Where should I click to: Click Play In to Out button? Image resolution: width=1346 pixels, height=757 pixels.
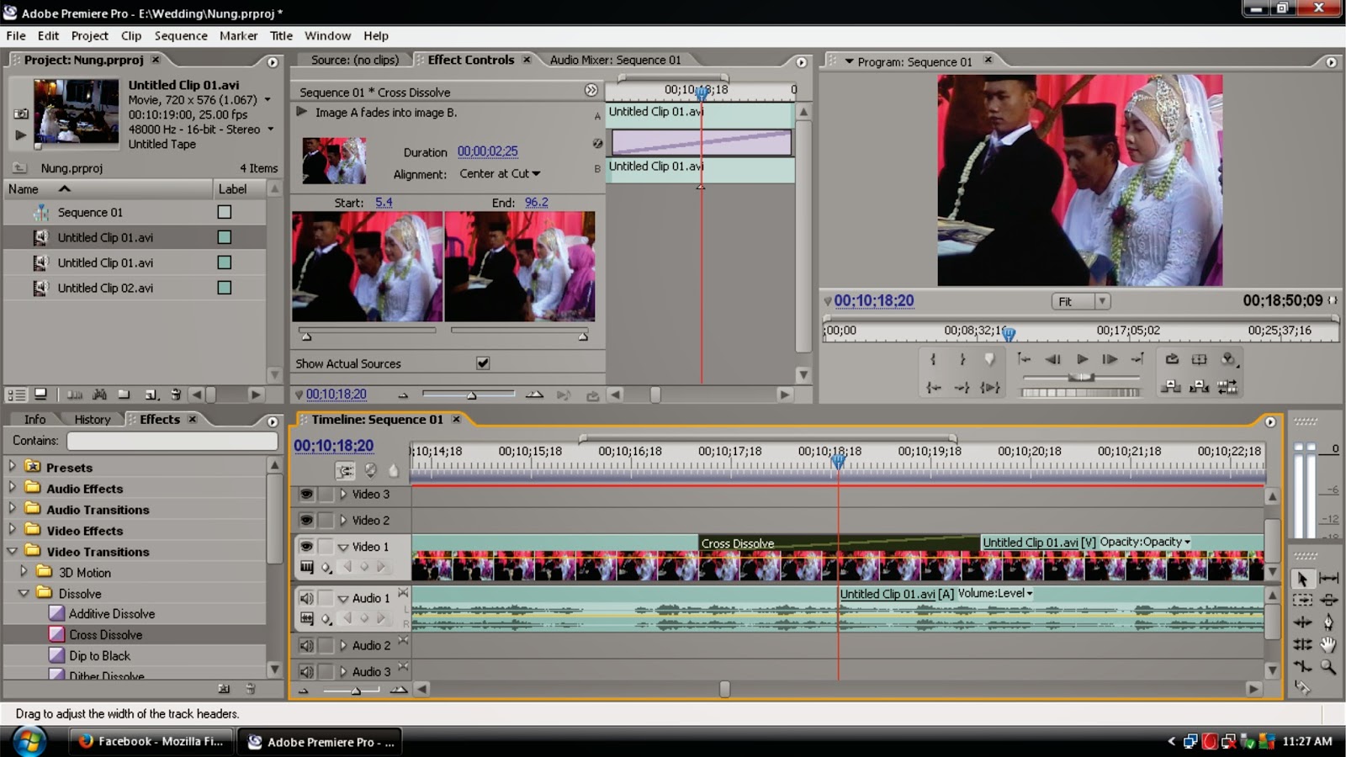pos(990,387)
